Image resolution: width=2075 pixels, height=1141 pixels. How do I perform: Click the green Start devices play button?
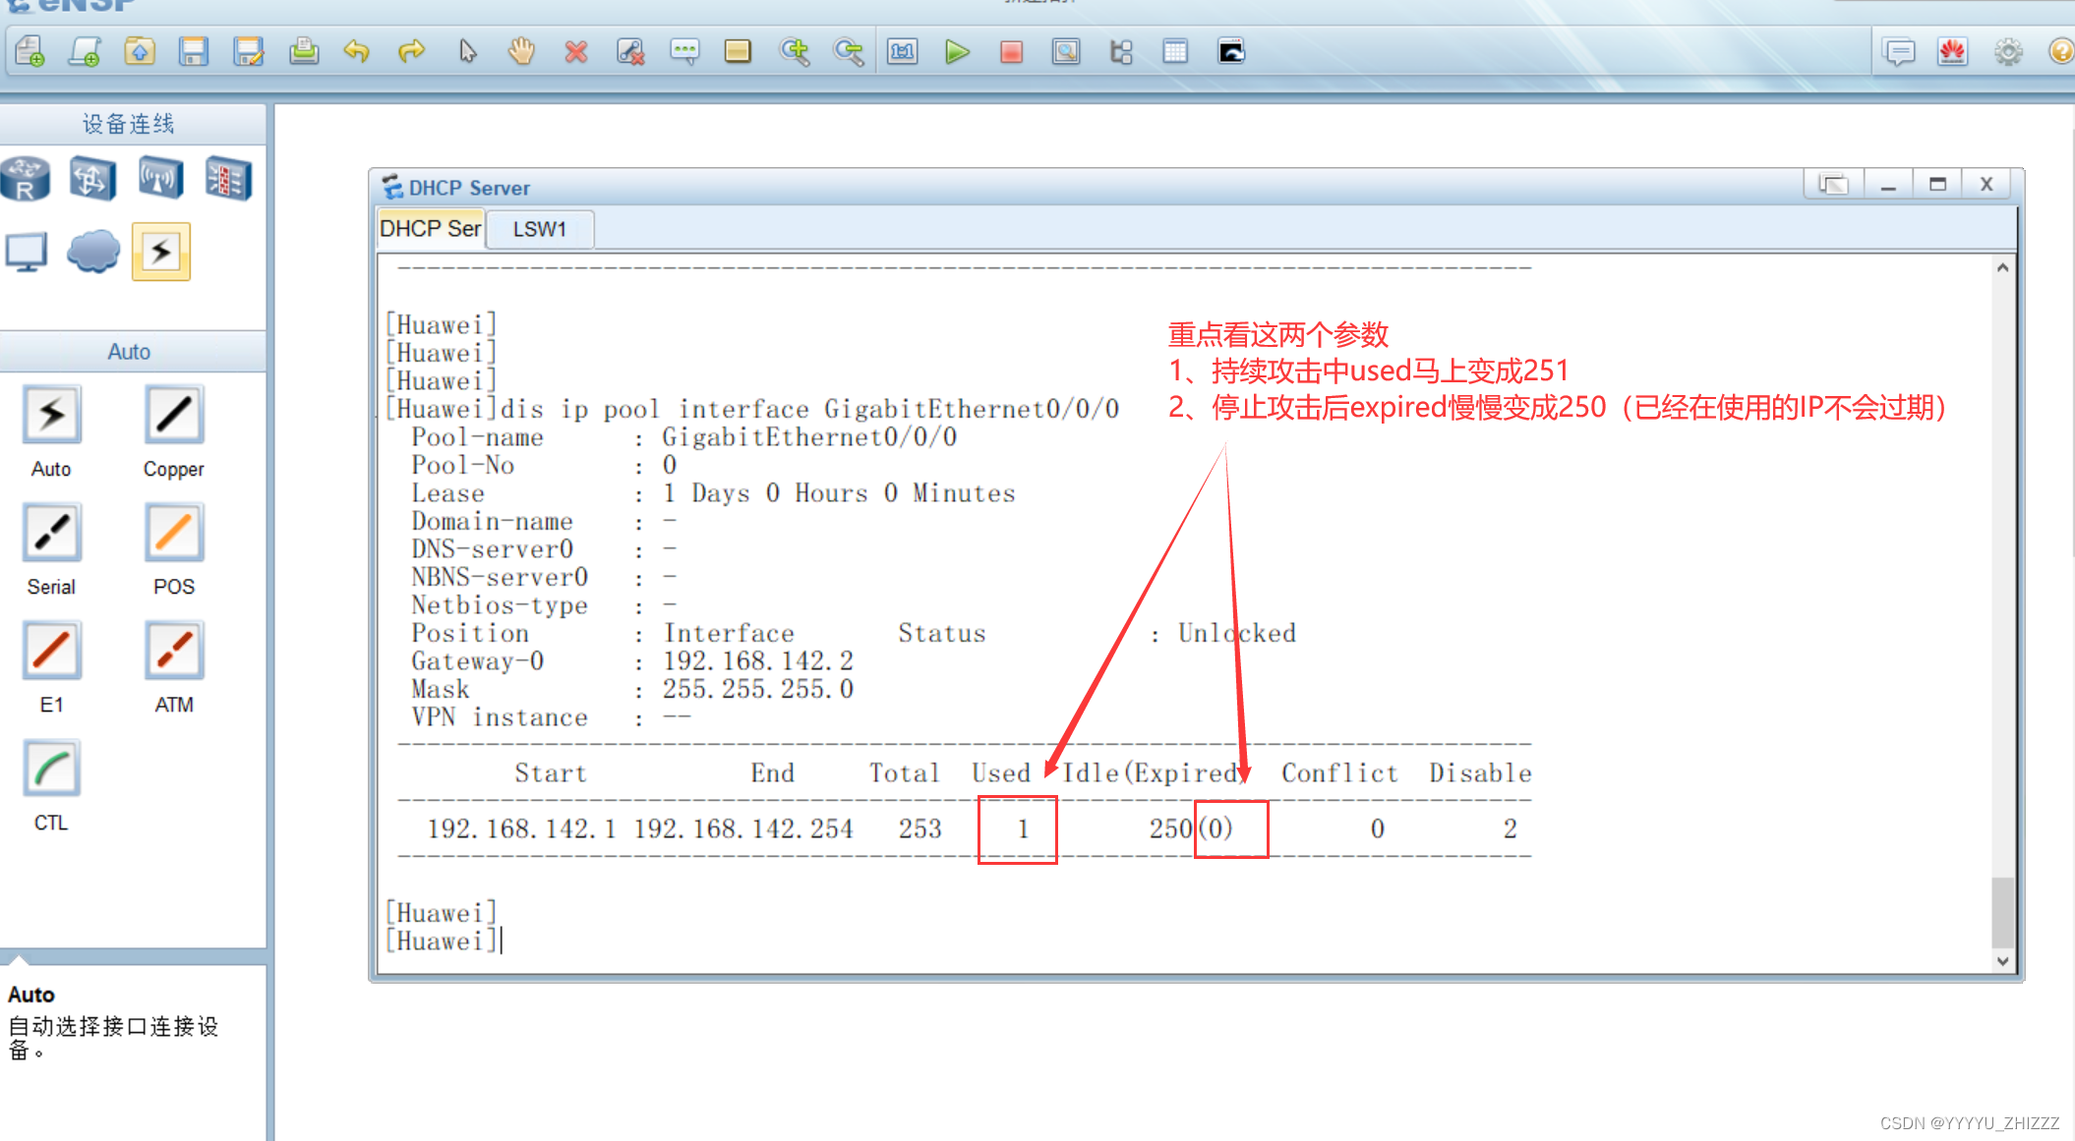(956, 51)
